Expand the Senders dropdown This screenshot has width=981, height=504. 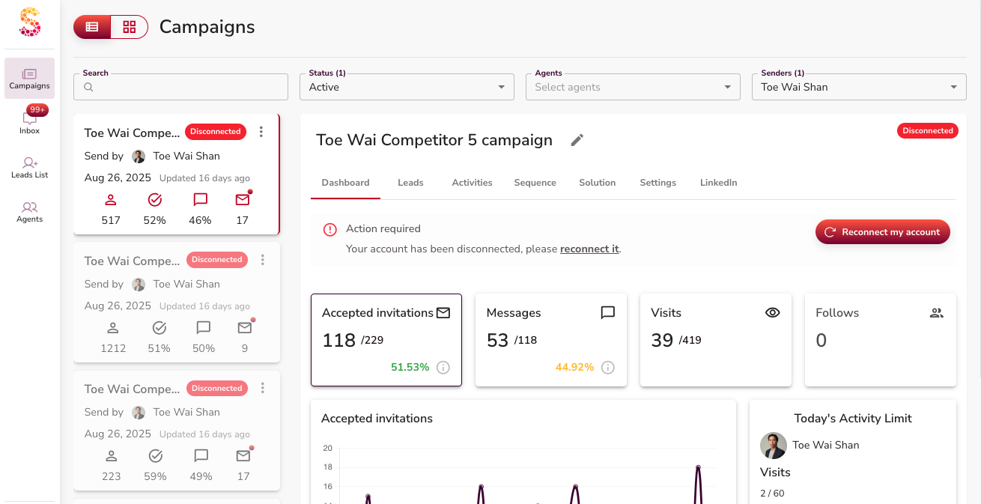tap(858, 87)
